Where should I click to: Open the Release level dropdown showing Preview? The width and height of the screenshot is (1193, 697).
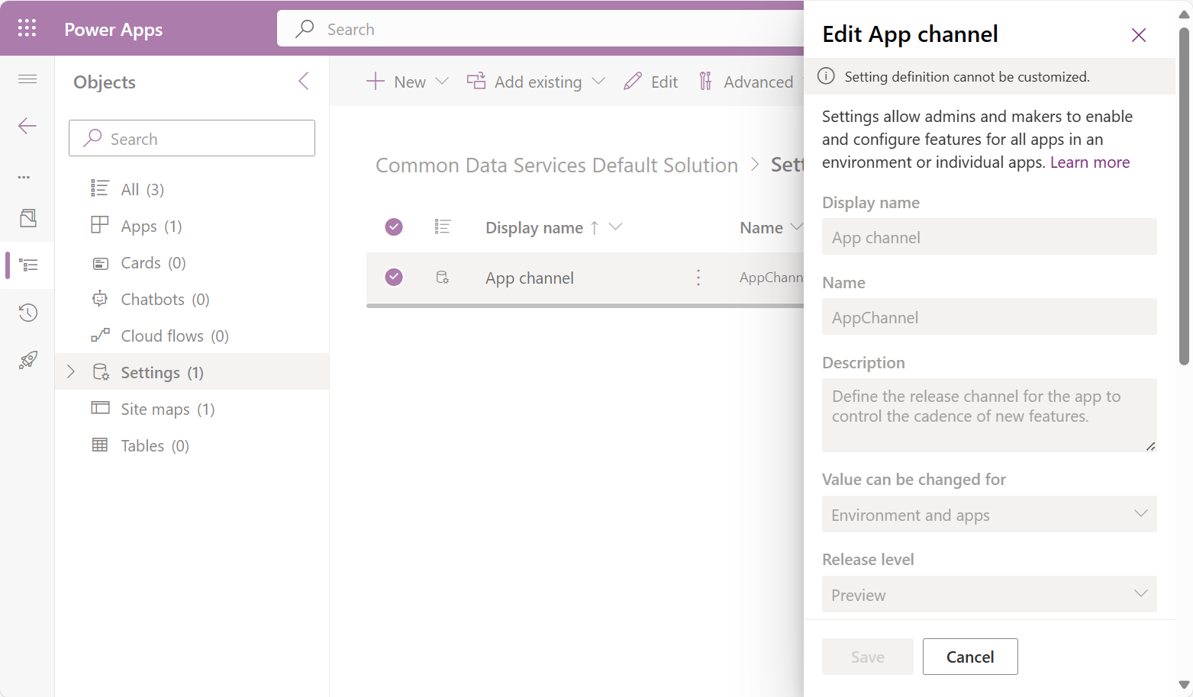[1140, 594]
